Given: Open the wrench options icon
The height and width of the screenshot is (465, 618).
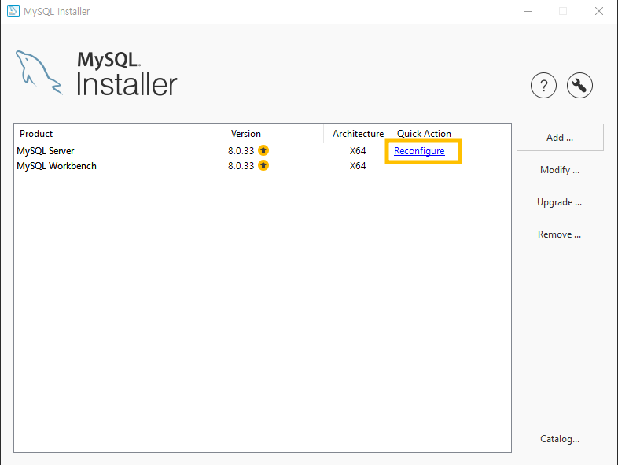Looking at the screenshot, I should (579, 85).
